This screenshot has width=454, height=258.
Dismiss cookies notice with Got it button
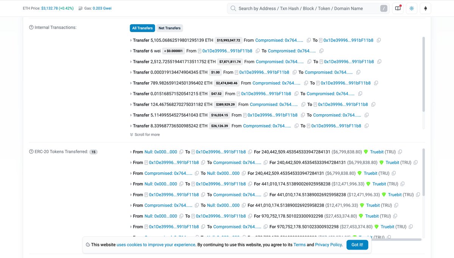[x=357, y=244]
